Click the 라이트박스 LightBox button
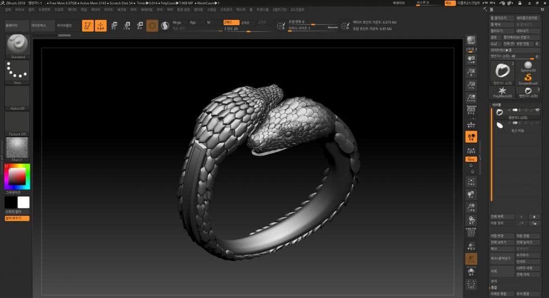The width and height of the screenshot is (549, 298). point(43,26)
